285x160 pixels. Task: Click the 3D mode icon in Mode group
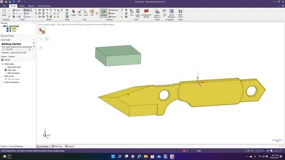coord(67,16)
